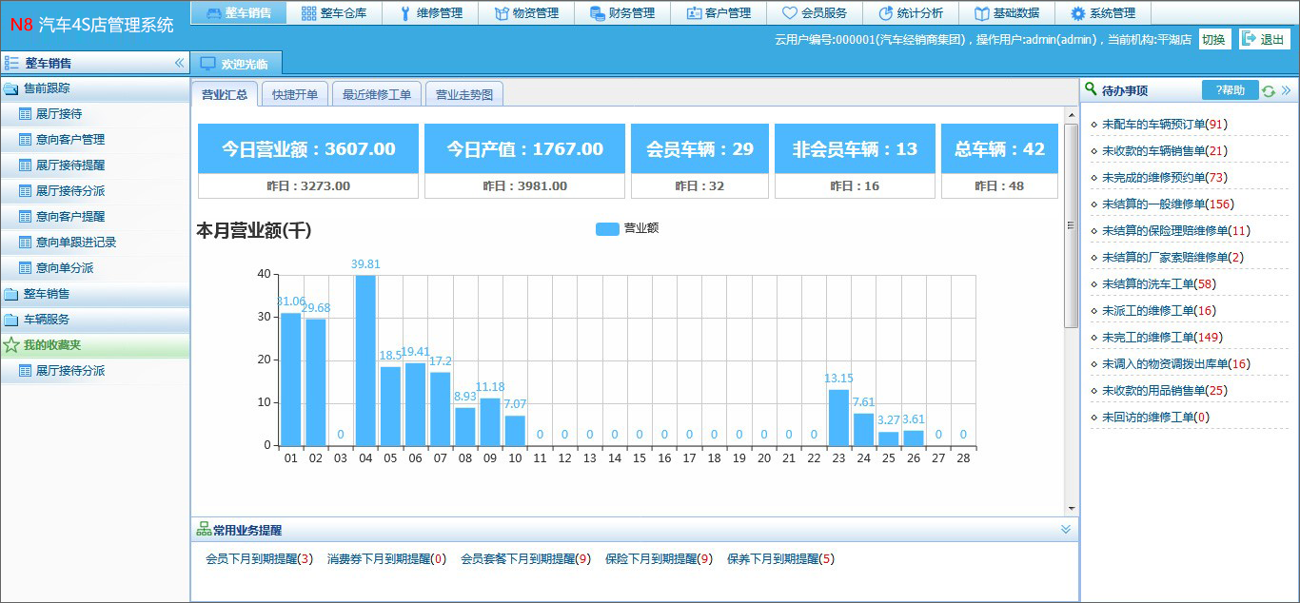Switch to the 最近维修工单 tab
Viewport: 1300px width, 603px height.
(x=377, y=94)
